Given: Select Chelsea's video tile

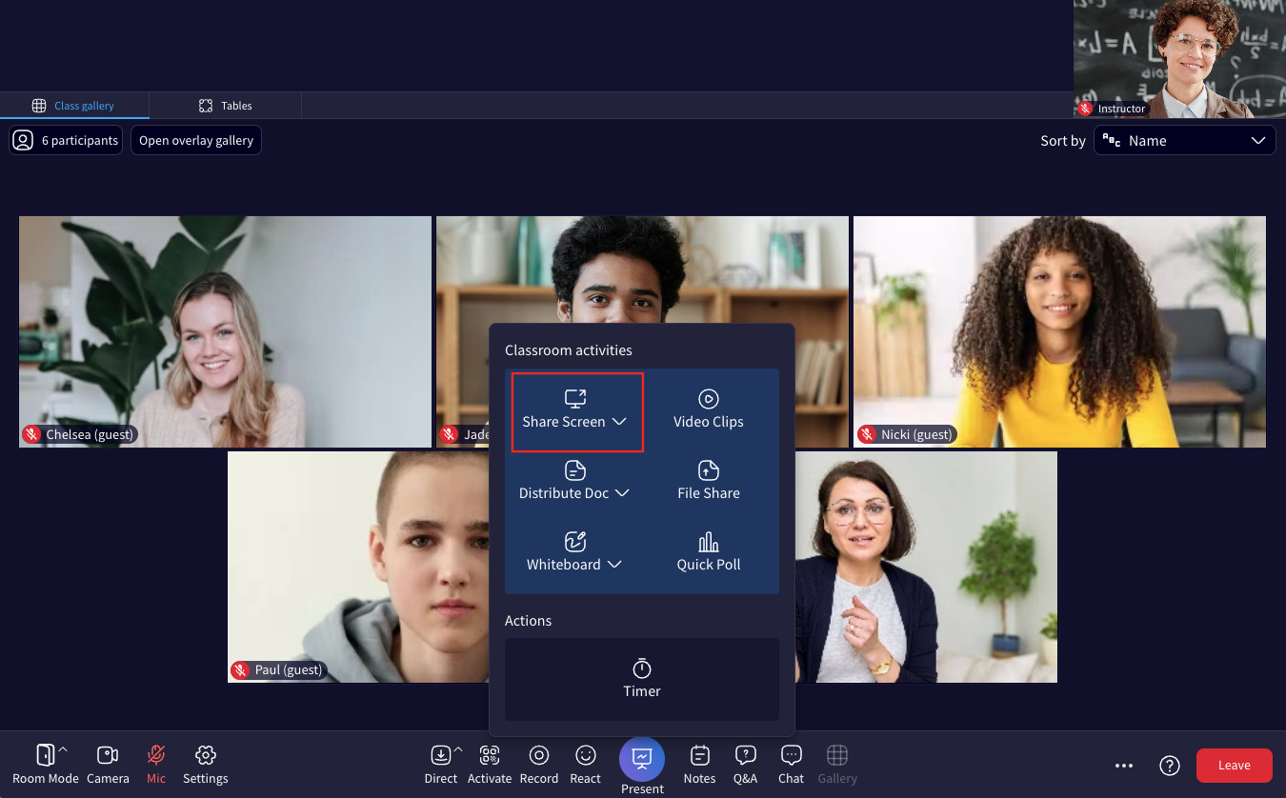Looking at the screenshot, I should pos(225,331).
